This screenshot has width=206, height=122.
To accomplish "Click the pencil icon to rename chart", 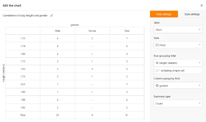I will (52, 16).
